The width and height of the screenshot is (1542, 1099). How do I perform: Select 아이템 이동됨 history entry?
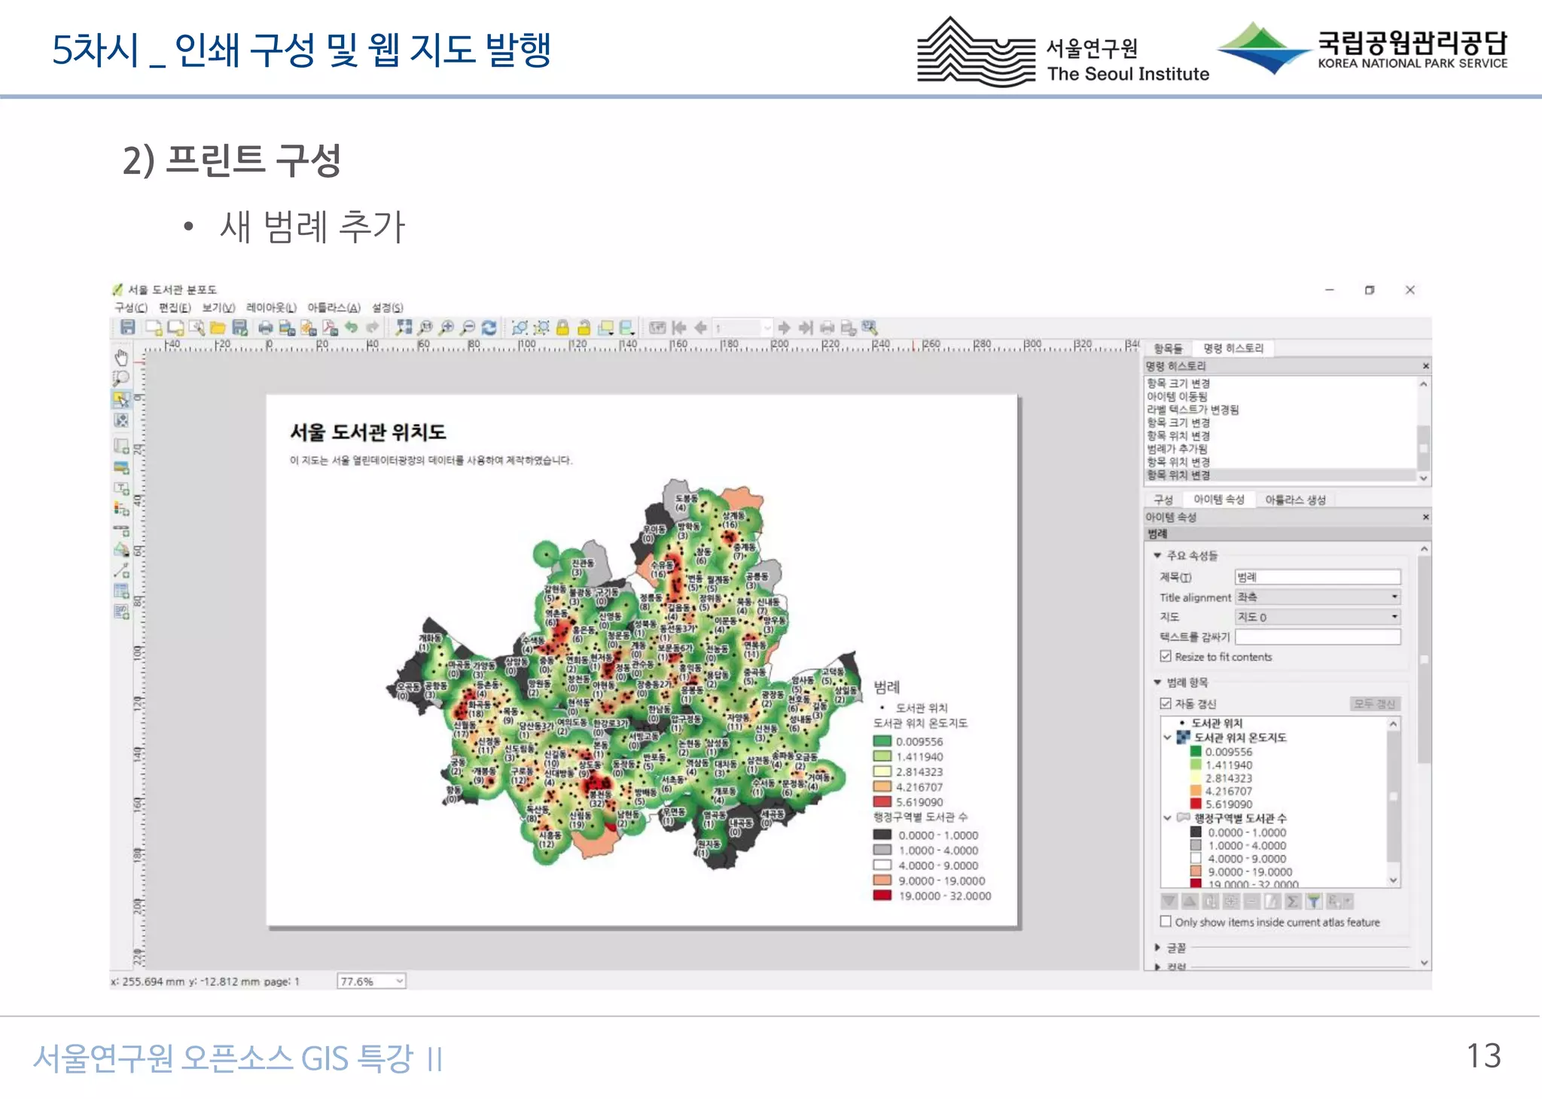tap(1177, 396)
